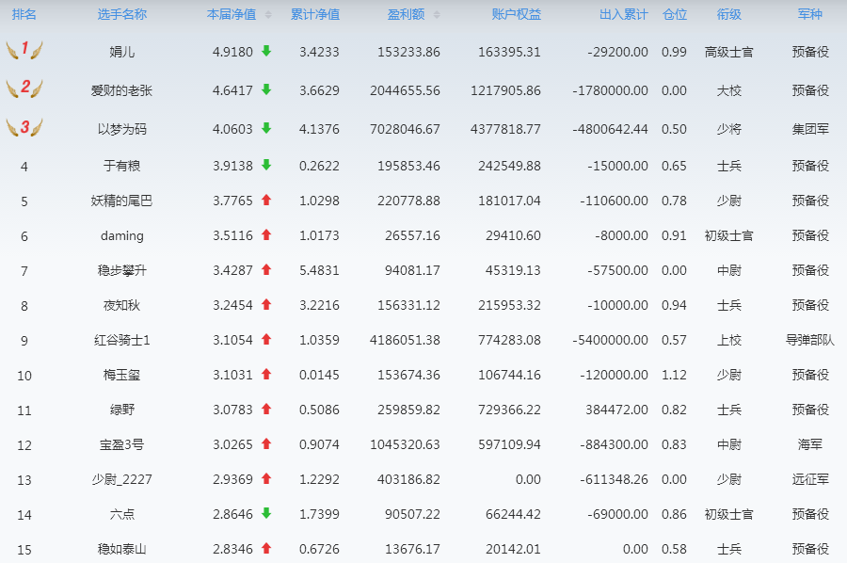Select player name 少尉_2227
Screen dimensions: 847x563
[x=122, y=479]
